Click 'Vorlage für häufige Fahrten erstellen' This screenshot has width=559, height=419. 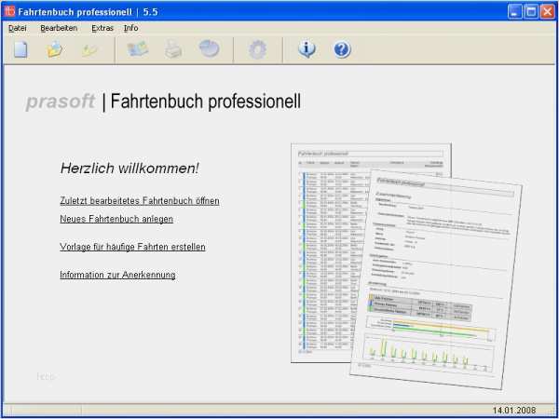[x=132, y=247]
